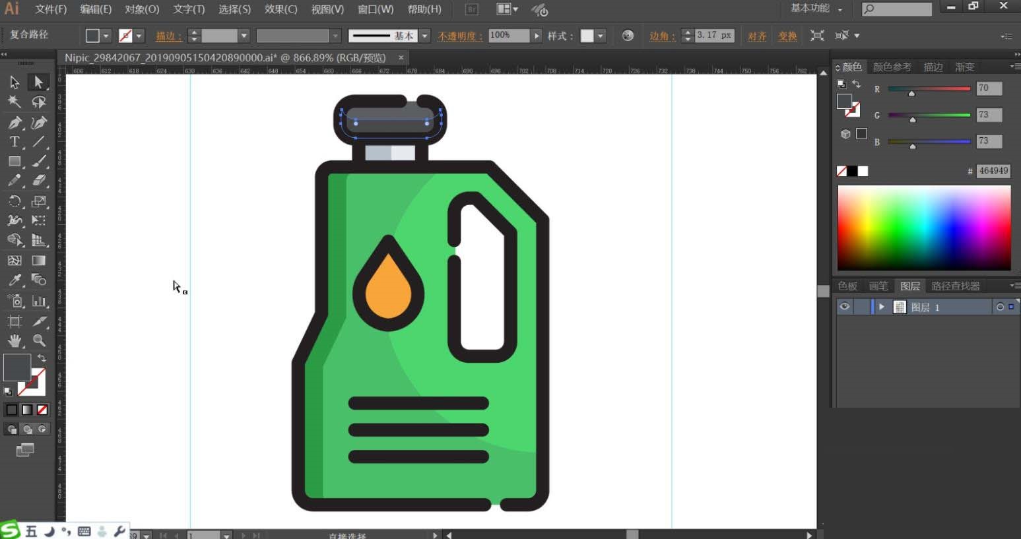Select the Type tool
The width and height of the screenshot is (1021, 539).
14,142
